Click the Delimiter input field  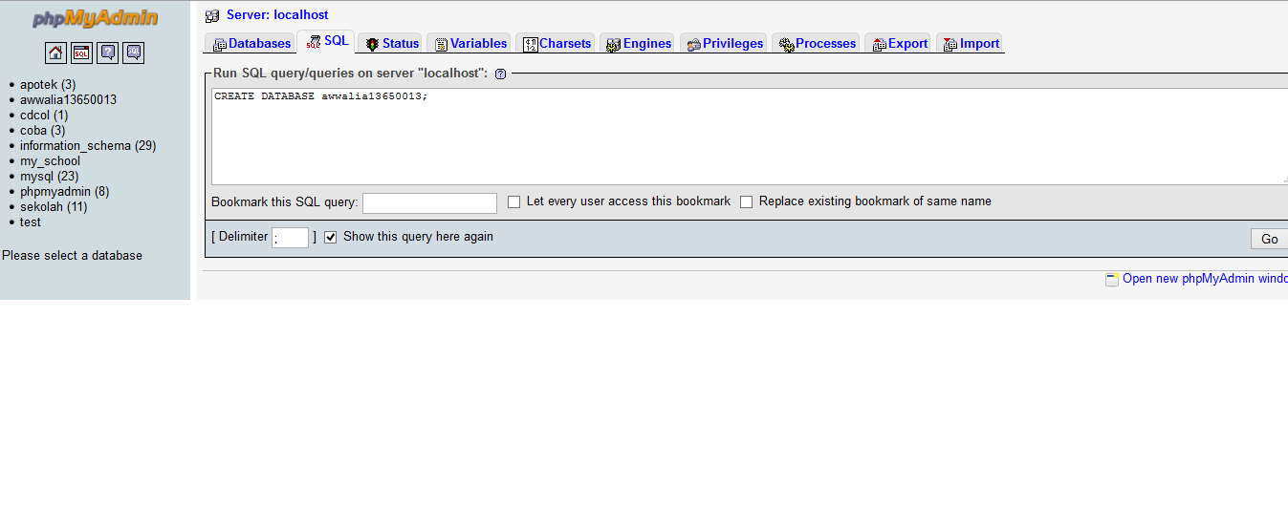pos(291,238)
